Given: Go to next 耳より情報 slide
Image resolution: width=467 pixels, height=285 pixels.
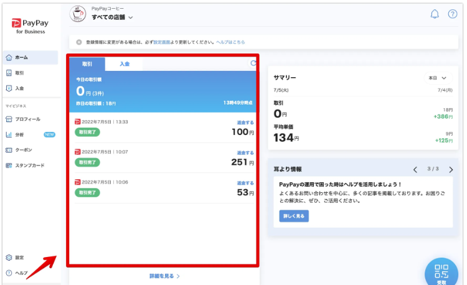Looking at the screenshot, I should click(451, 169).
